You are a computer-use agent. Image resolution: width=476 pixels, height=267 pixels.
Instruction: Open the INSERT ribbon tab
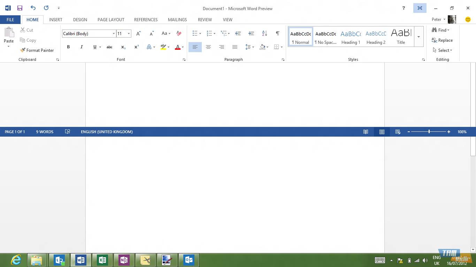point(56,20)
